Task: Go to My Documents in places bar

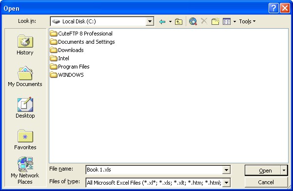Action: 25,76
